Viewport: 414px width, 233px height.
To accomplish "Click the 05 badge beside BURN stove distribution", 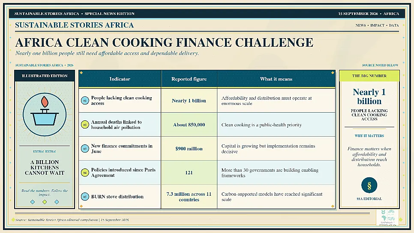I will (85, 197).
